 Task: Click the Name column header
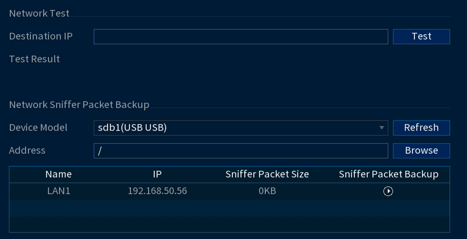[x=58, y=174]
